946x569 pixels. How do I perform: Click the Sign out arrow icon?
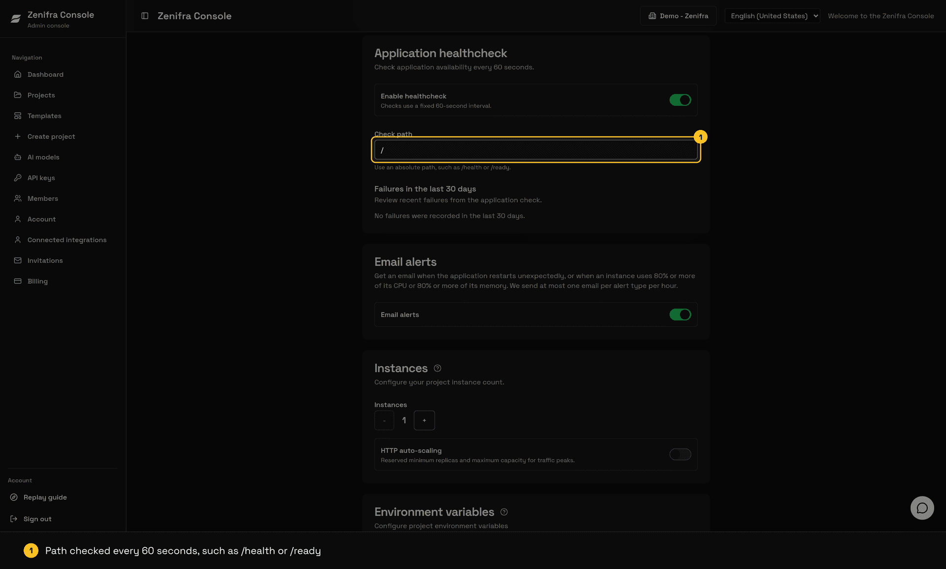(14, 519)
